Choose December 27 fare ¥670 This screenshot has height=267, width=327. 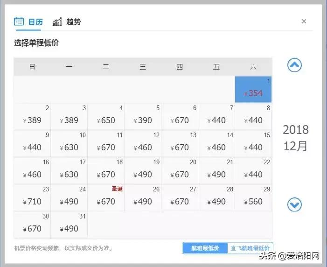coord(180,198)
